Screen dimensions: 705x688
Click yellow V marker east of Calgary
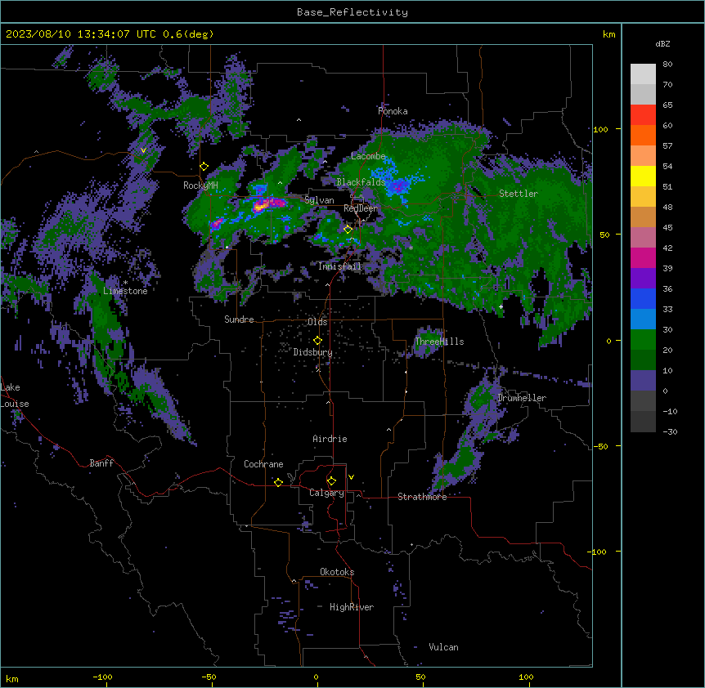click(x=351, y=477)
